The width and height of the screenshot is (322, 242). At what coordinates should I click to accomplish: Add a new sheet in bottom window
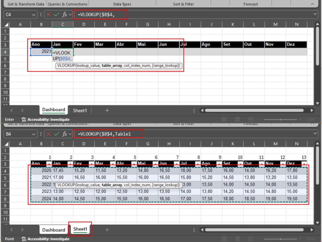point(107,230)
